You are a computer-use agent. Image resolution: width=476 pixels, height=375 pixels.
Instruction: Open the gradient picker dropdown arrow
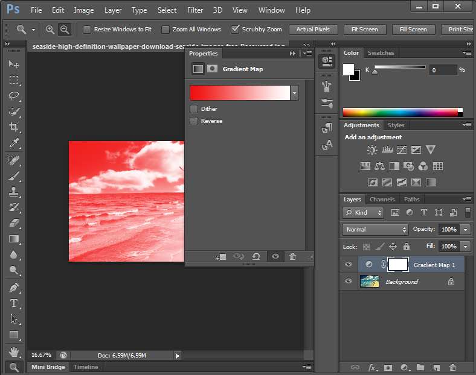(294, 93)
